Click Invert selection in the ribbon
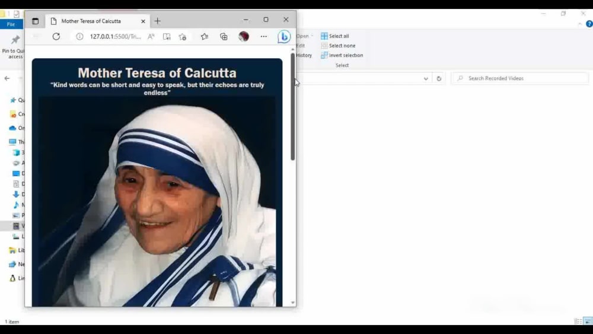This screenshot has height=334, width=593. click(342, 55)
